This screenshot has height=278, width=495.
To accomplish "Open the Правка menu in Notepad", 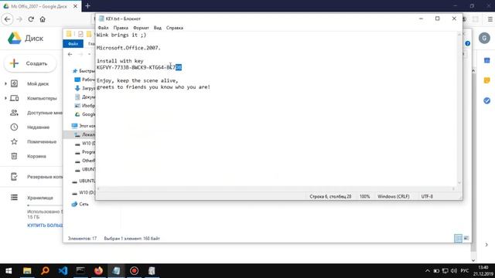I will 121,28.
